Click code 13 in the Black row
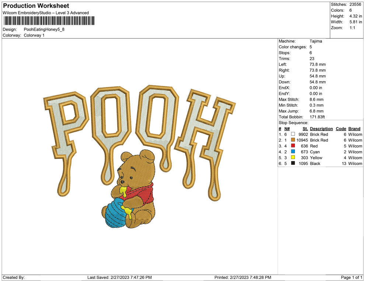Viewport: 365px width, 281px height. coord(344,163)
